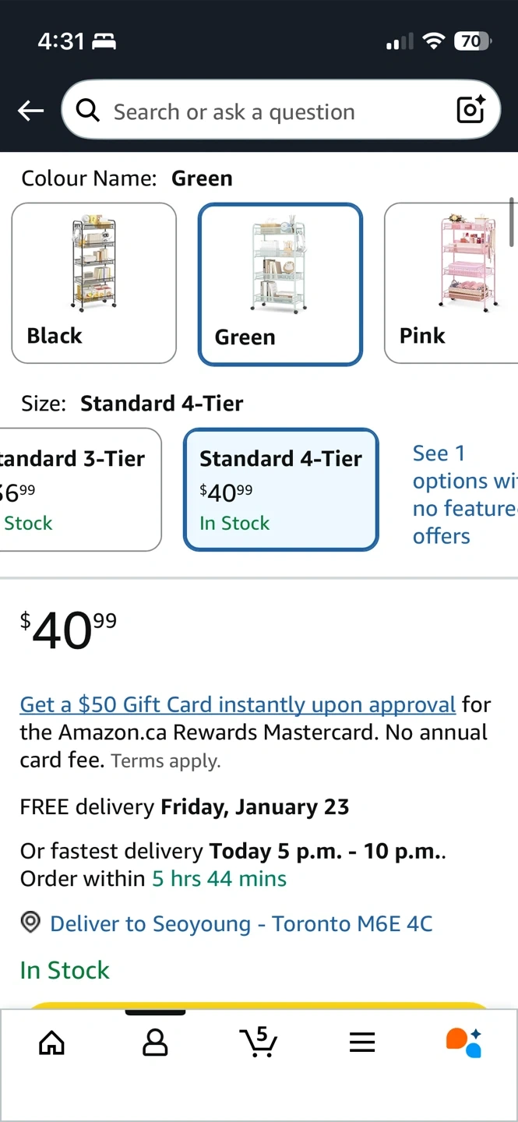Viewport: 518px width, 1122px height.
Task: Open the $50 Gift Card offer link
Action: [x=238, y=704]
